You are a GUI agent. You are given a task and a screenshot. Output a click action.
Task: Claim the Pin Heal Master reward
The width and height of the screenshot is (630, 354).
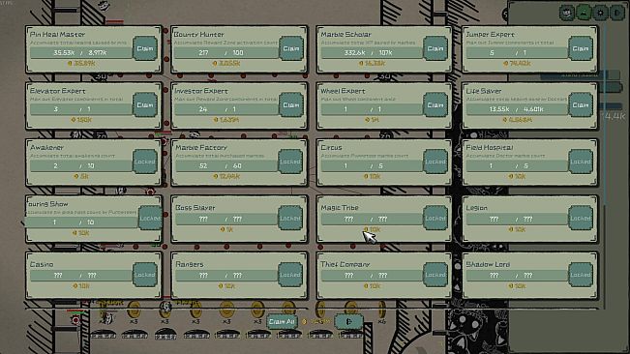point(144,48)
